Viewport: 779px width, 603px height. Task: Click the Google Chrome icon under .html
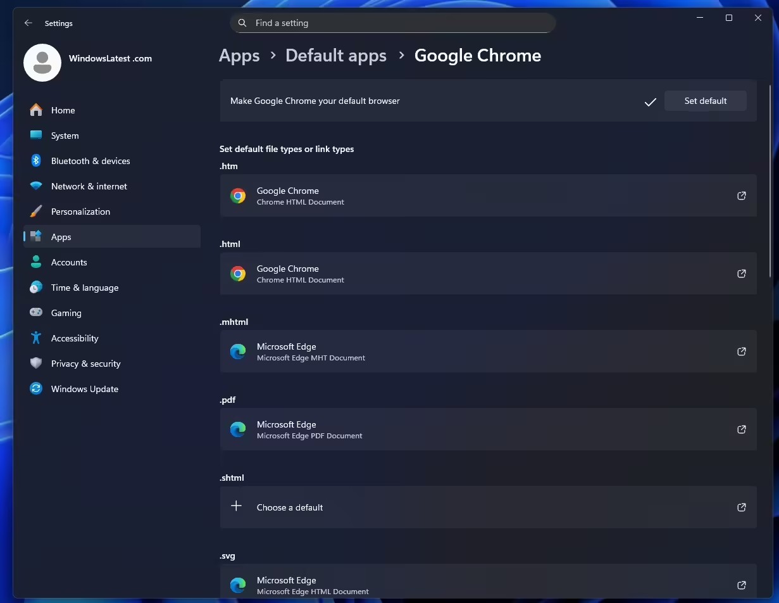(238, 274)
